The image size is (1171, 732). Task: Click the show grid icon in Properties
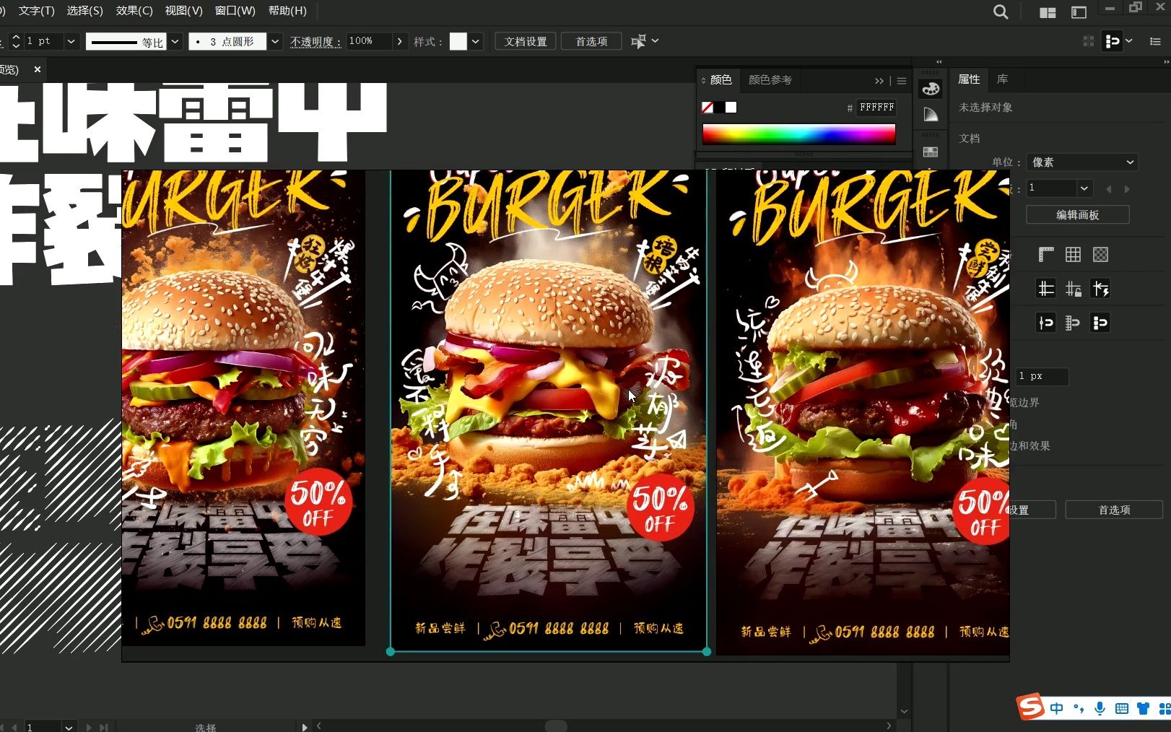click(1074, 254)
